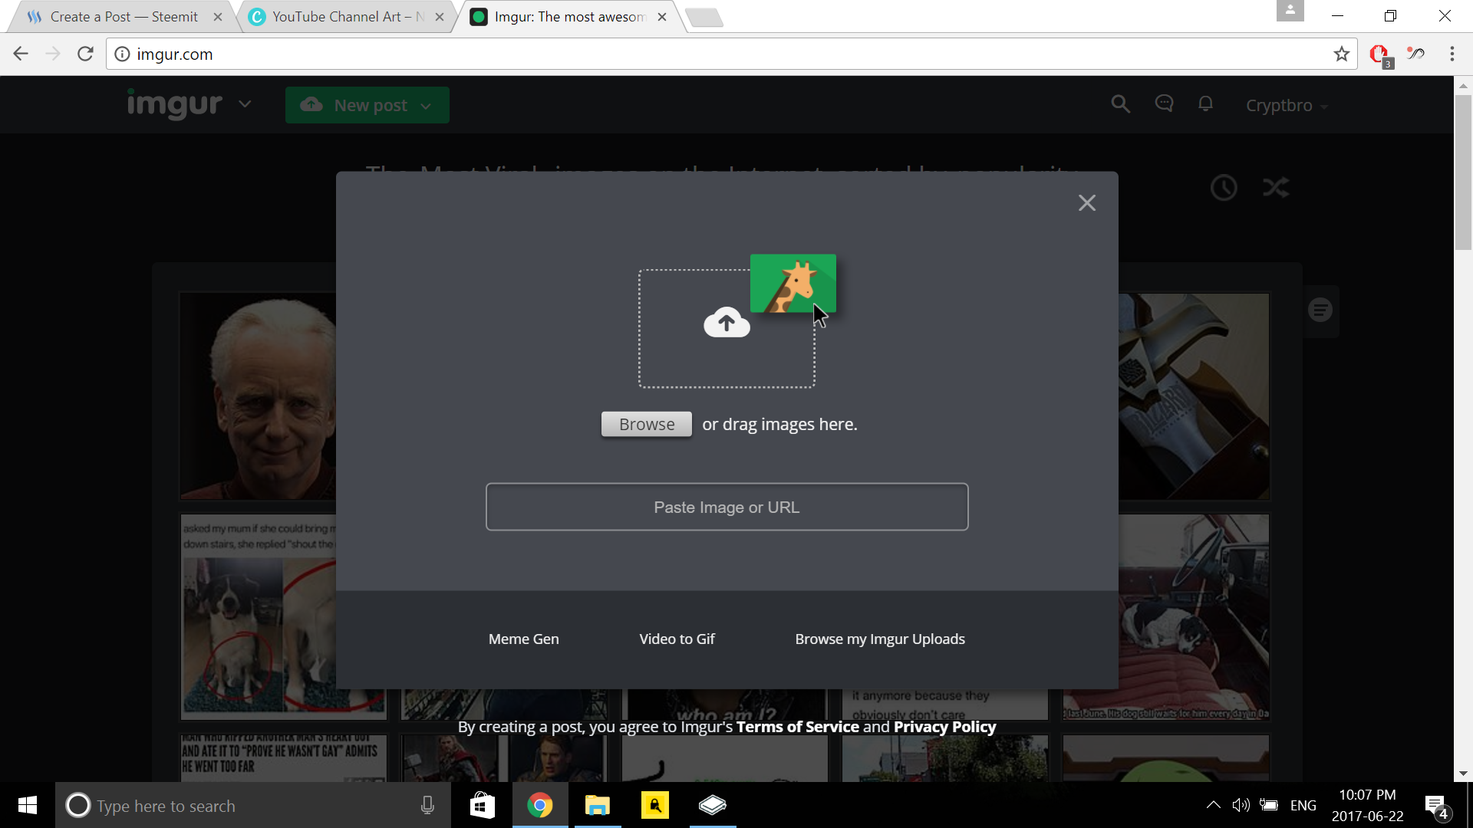This screenshot has height=828, width=1473.
Task: Click the scrollbar down arrow
Action: pyautogui.click(x=1463, y=774)
